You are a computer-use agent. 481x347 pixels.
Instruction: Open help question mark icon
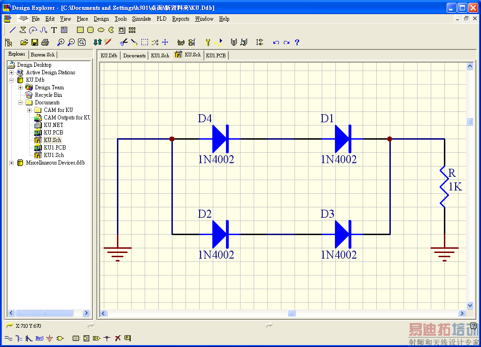(297, 42)
